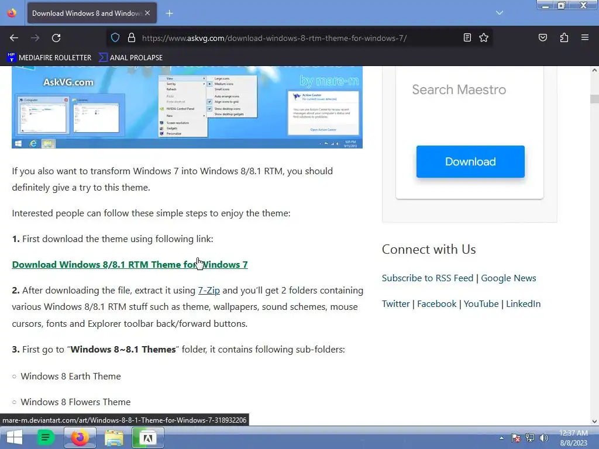Open Download Windows 8/8.1 RTM Theme link
Image resolution: width=599 pixels, height=449 pixels.
tap(130, 265)
